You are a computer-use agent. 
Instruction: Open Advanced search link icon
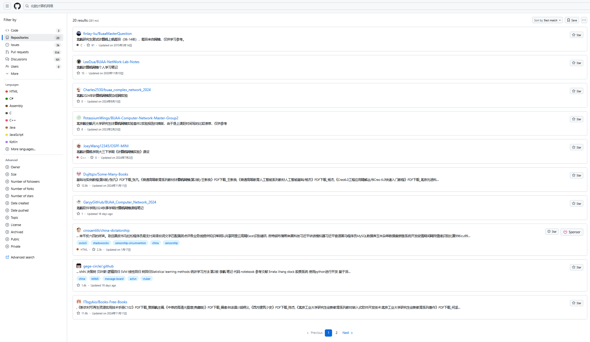click(x=7, y=257)
